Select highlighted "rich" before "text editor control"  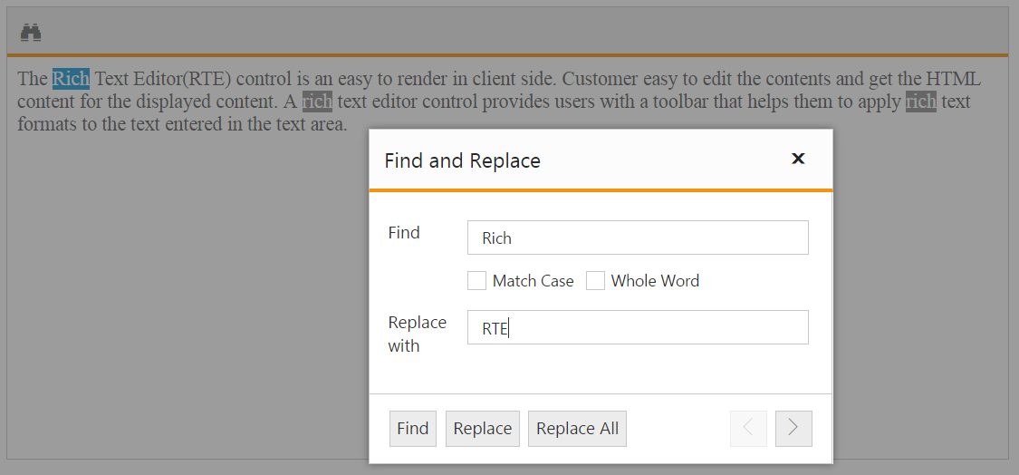coord(317,102)
